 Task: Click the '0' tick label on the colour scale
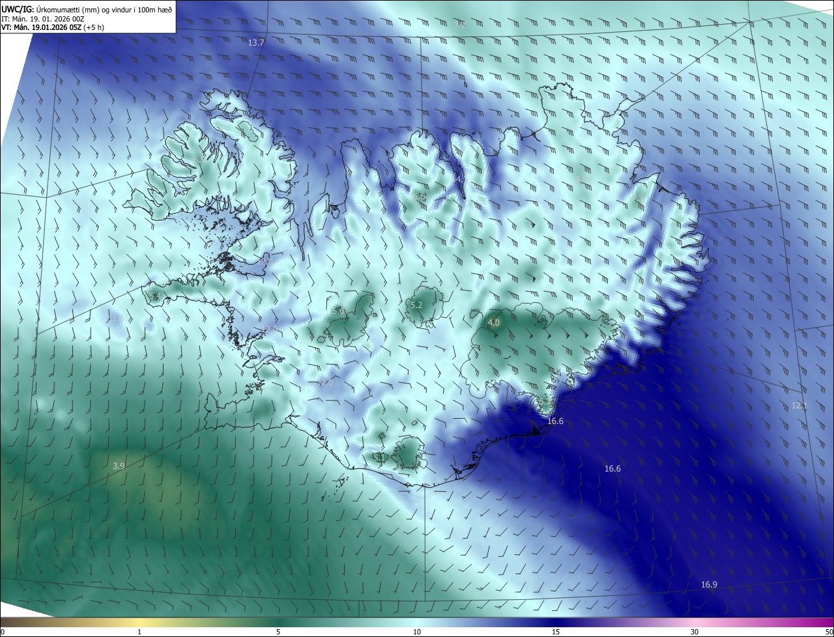(x=3, y=632)
